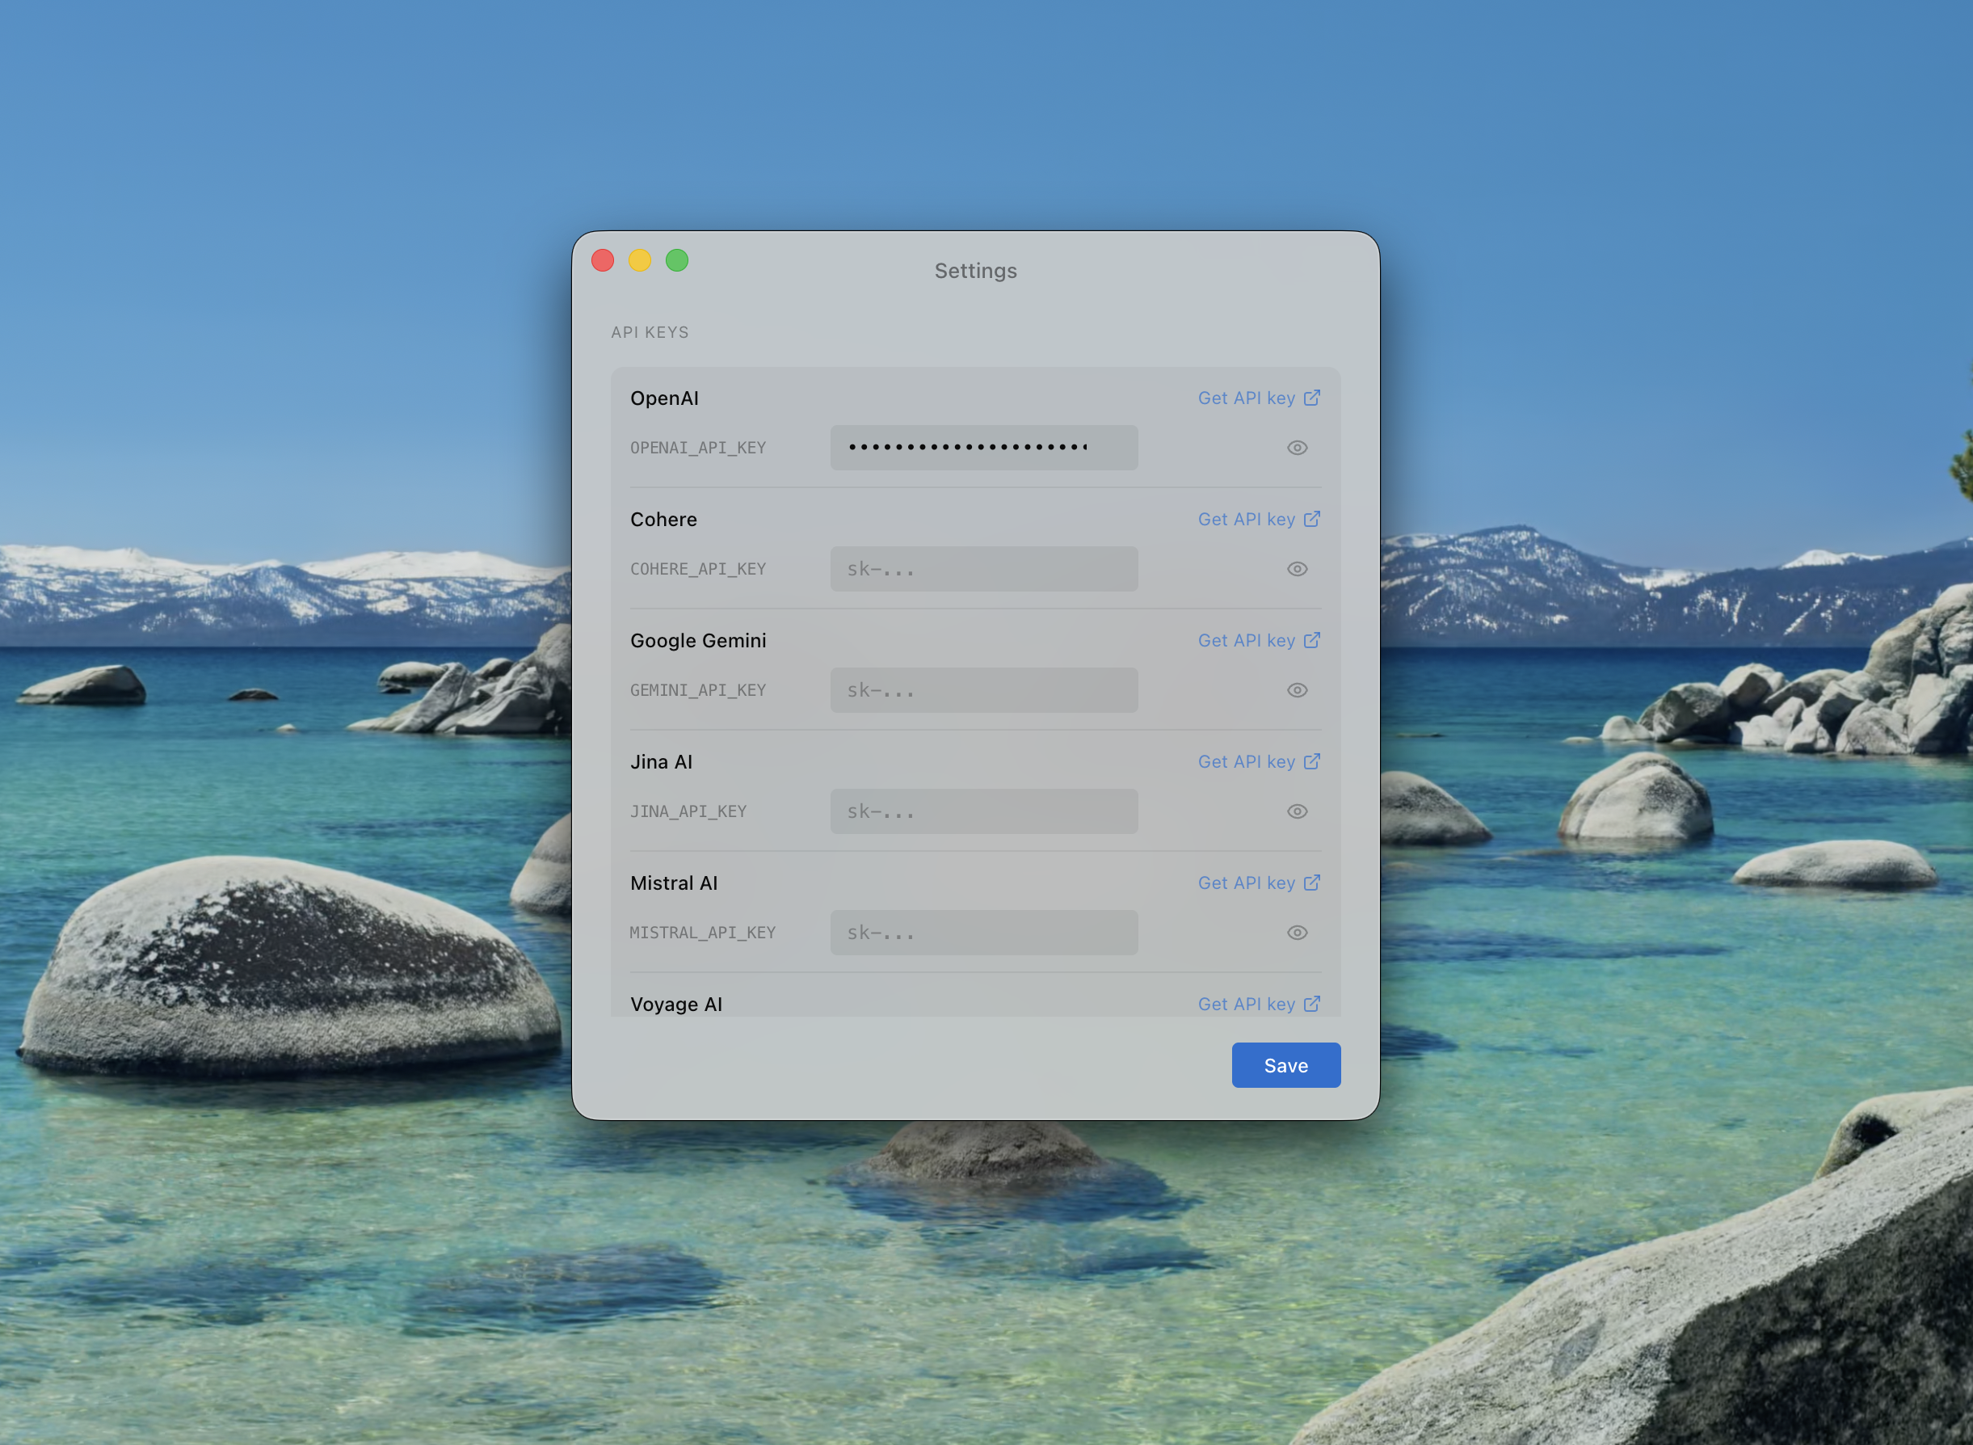Click into the COHERE_API_KEY text field

pyautogui.click(x=984, y=570)
